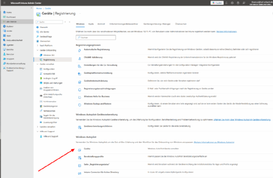Open the feedback icon in the header
Screen dimensions: 273x178
click(244, 3)
